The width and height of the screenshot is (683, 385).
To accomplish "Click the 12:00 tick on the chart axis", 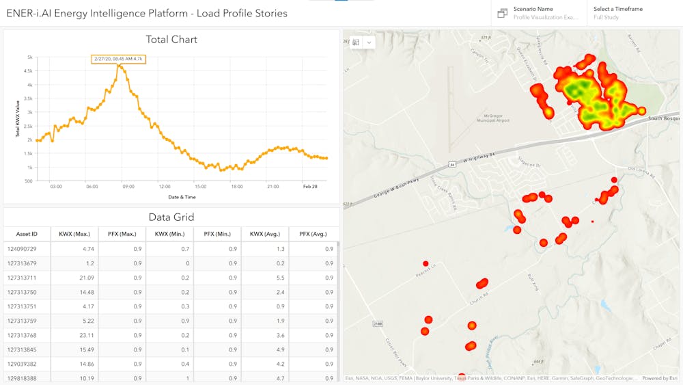I will (165, 187).
